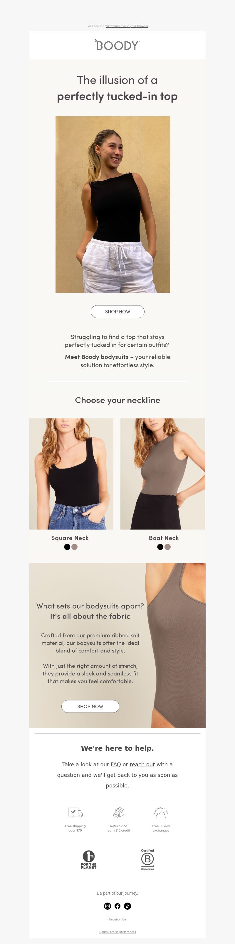Viewport: 235px width, 944px height.
Task: Click the comfort guarantee cloud icon
Action: pos(161,812)
